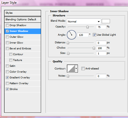Select the Gradient Overlay style label
Viewport: 128px width, 118px height.
(20, 78)
